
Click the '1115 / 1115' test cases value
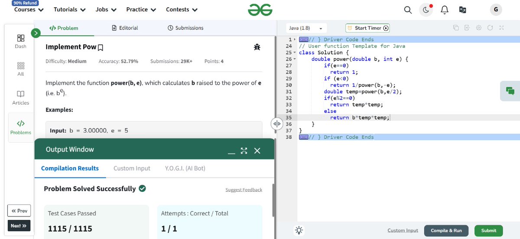point(70,229)
